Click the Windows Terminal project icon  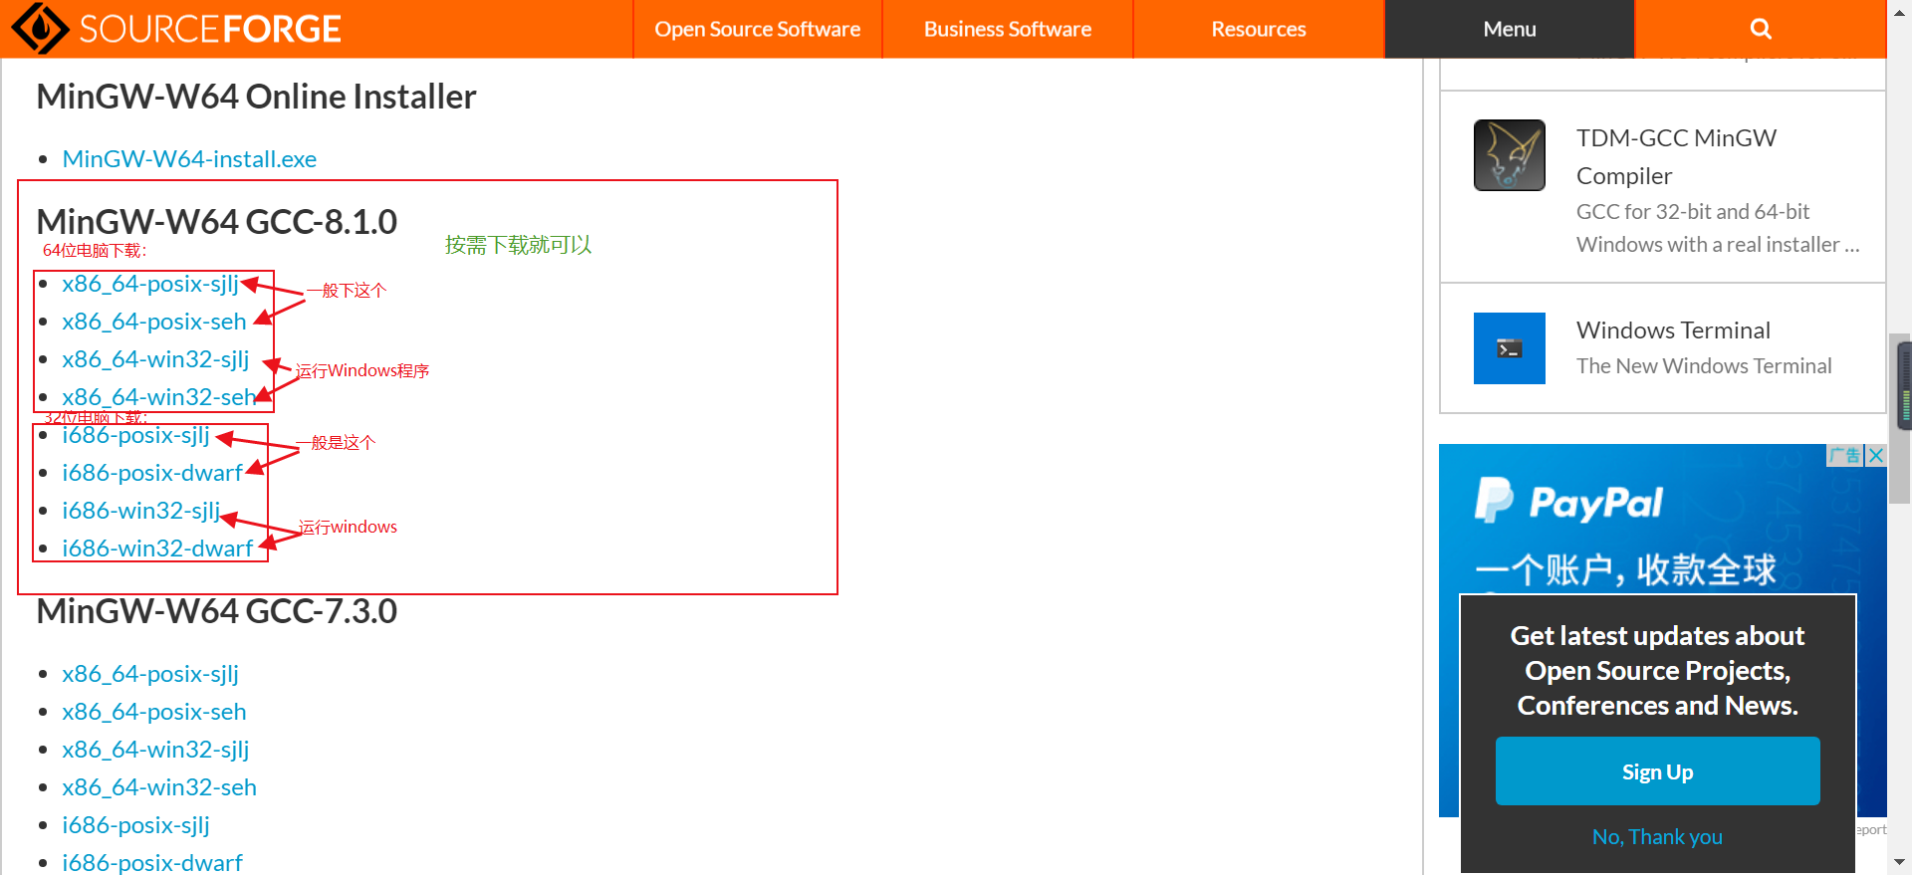1510,348
